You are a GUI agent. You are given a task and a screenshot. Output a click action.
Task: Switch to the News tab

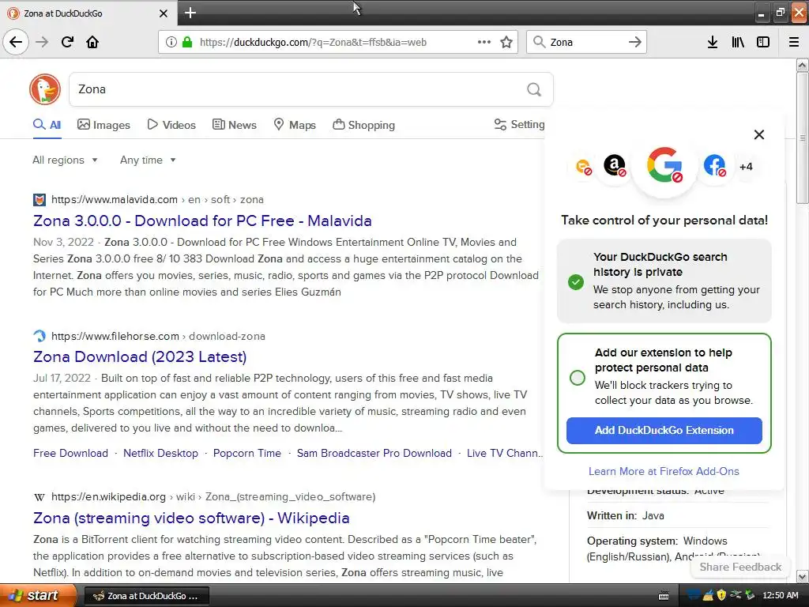pos(234,125)
